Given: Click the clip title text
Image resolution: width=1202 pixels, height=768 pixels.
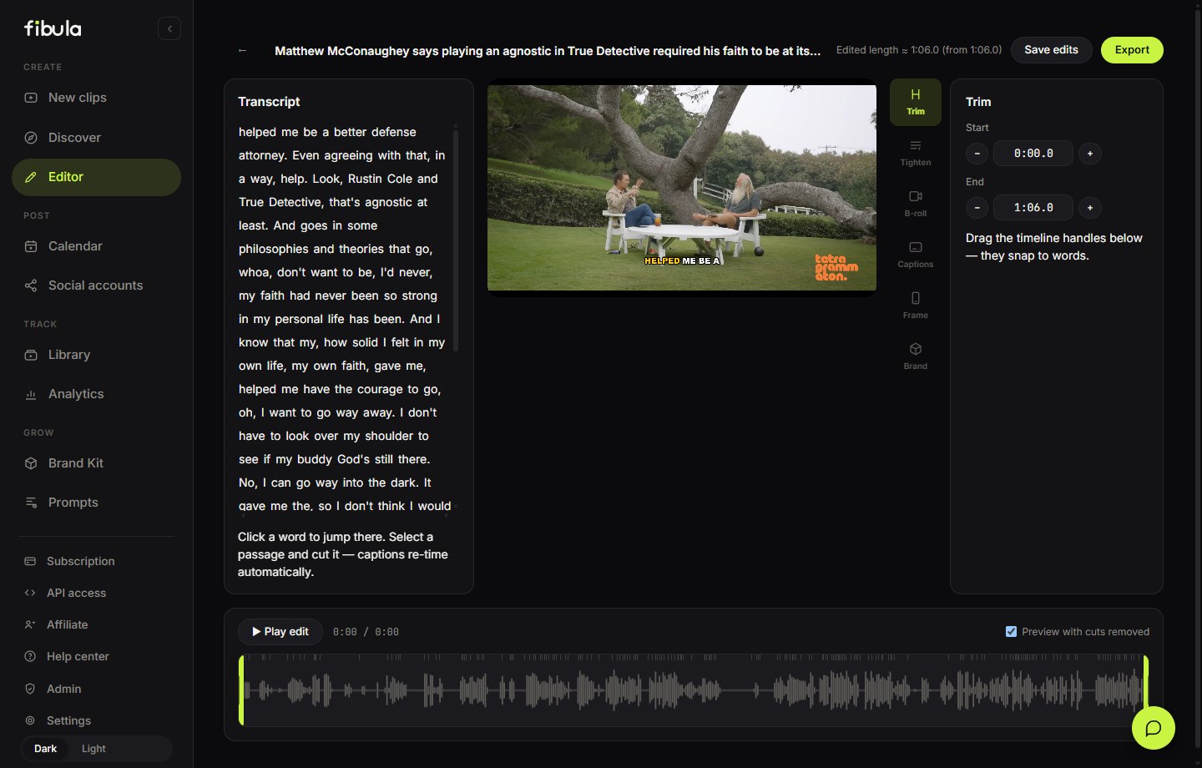Looking at the screenshot, I should 548,51.
